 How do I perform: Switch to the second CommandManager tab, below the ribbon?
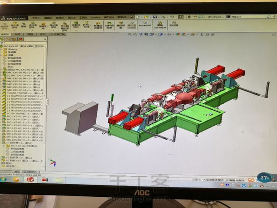(17, 34)
